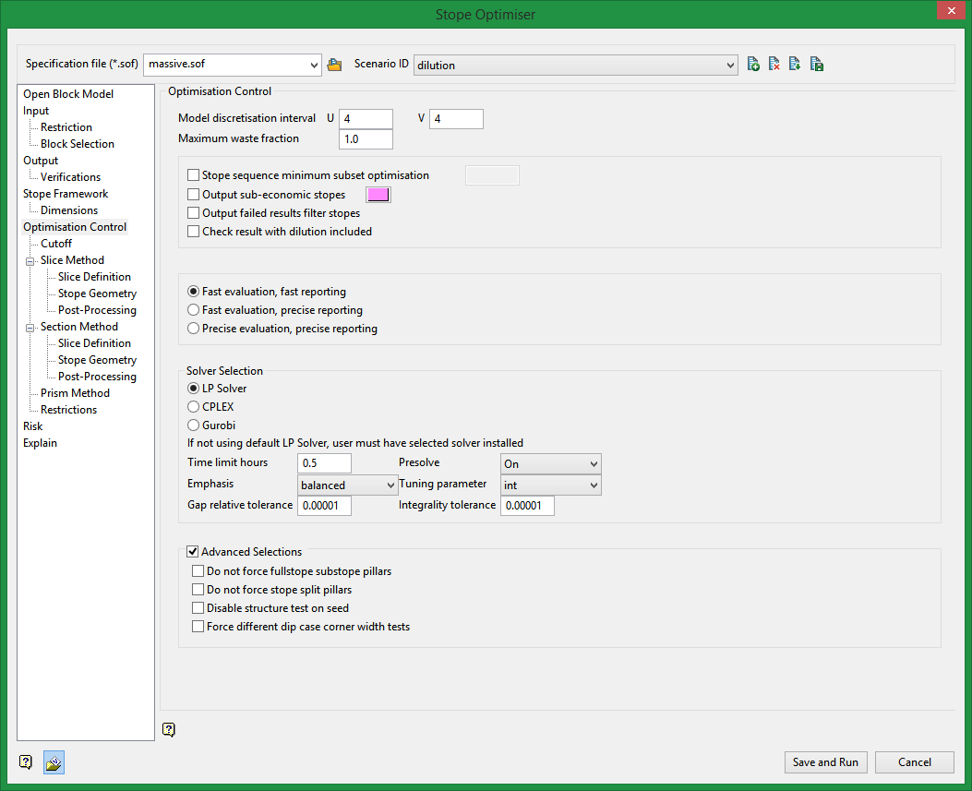Uncheck the Advanced Selections checkbox

pyautogui.click(x=193, y=552)
